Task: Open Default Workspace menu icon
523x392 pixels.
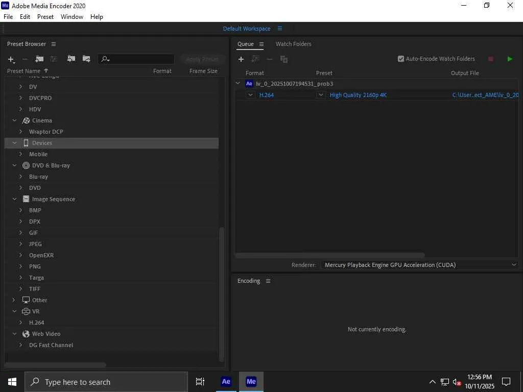Action: click(280, 29)
